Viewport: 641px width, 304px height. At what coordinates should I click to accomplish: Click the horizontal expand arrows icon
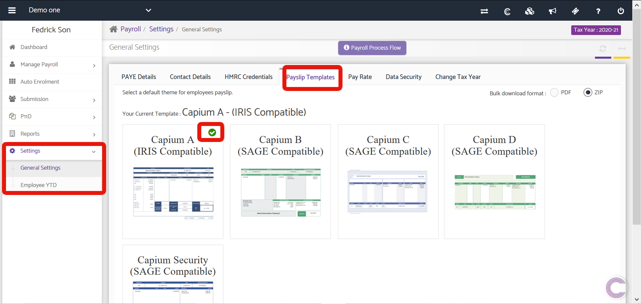point(622,49)
